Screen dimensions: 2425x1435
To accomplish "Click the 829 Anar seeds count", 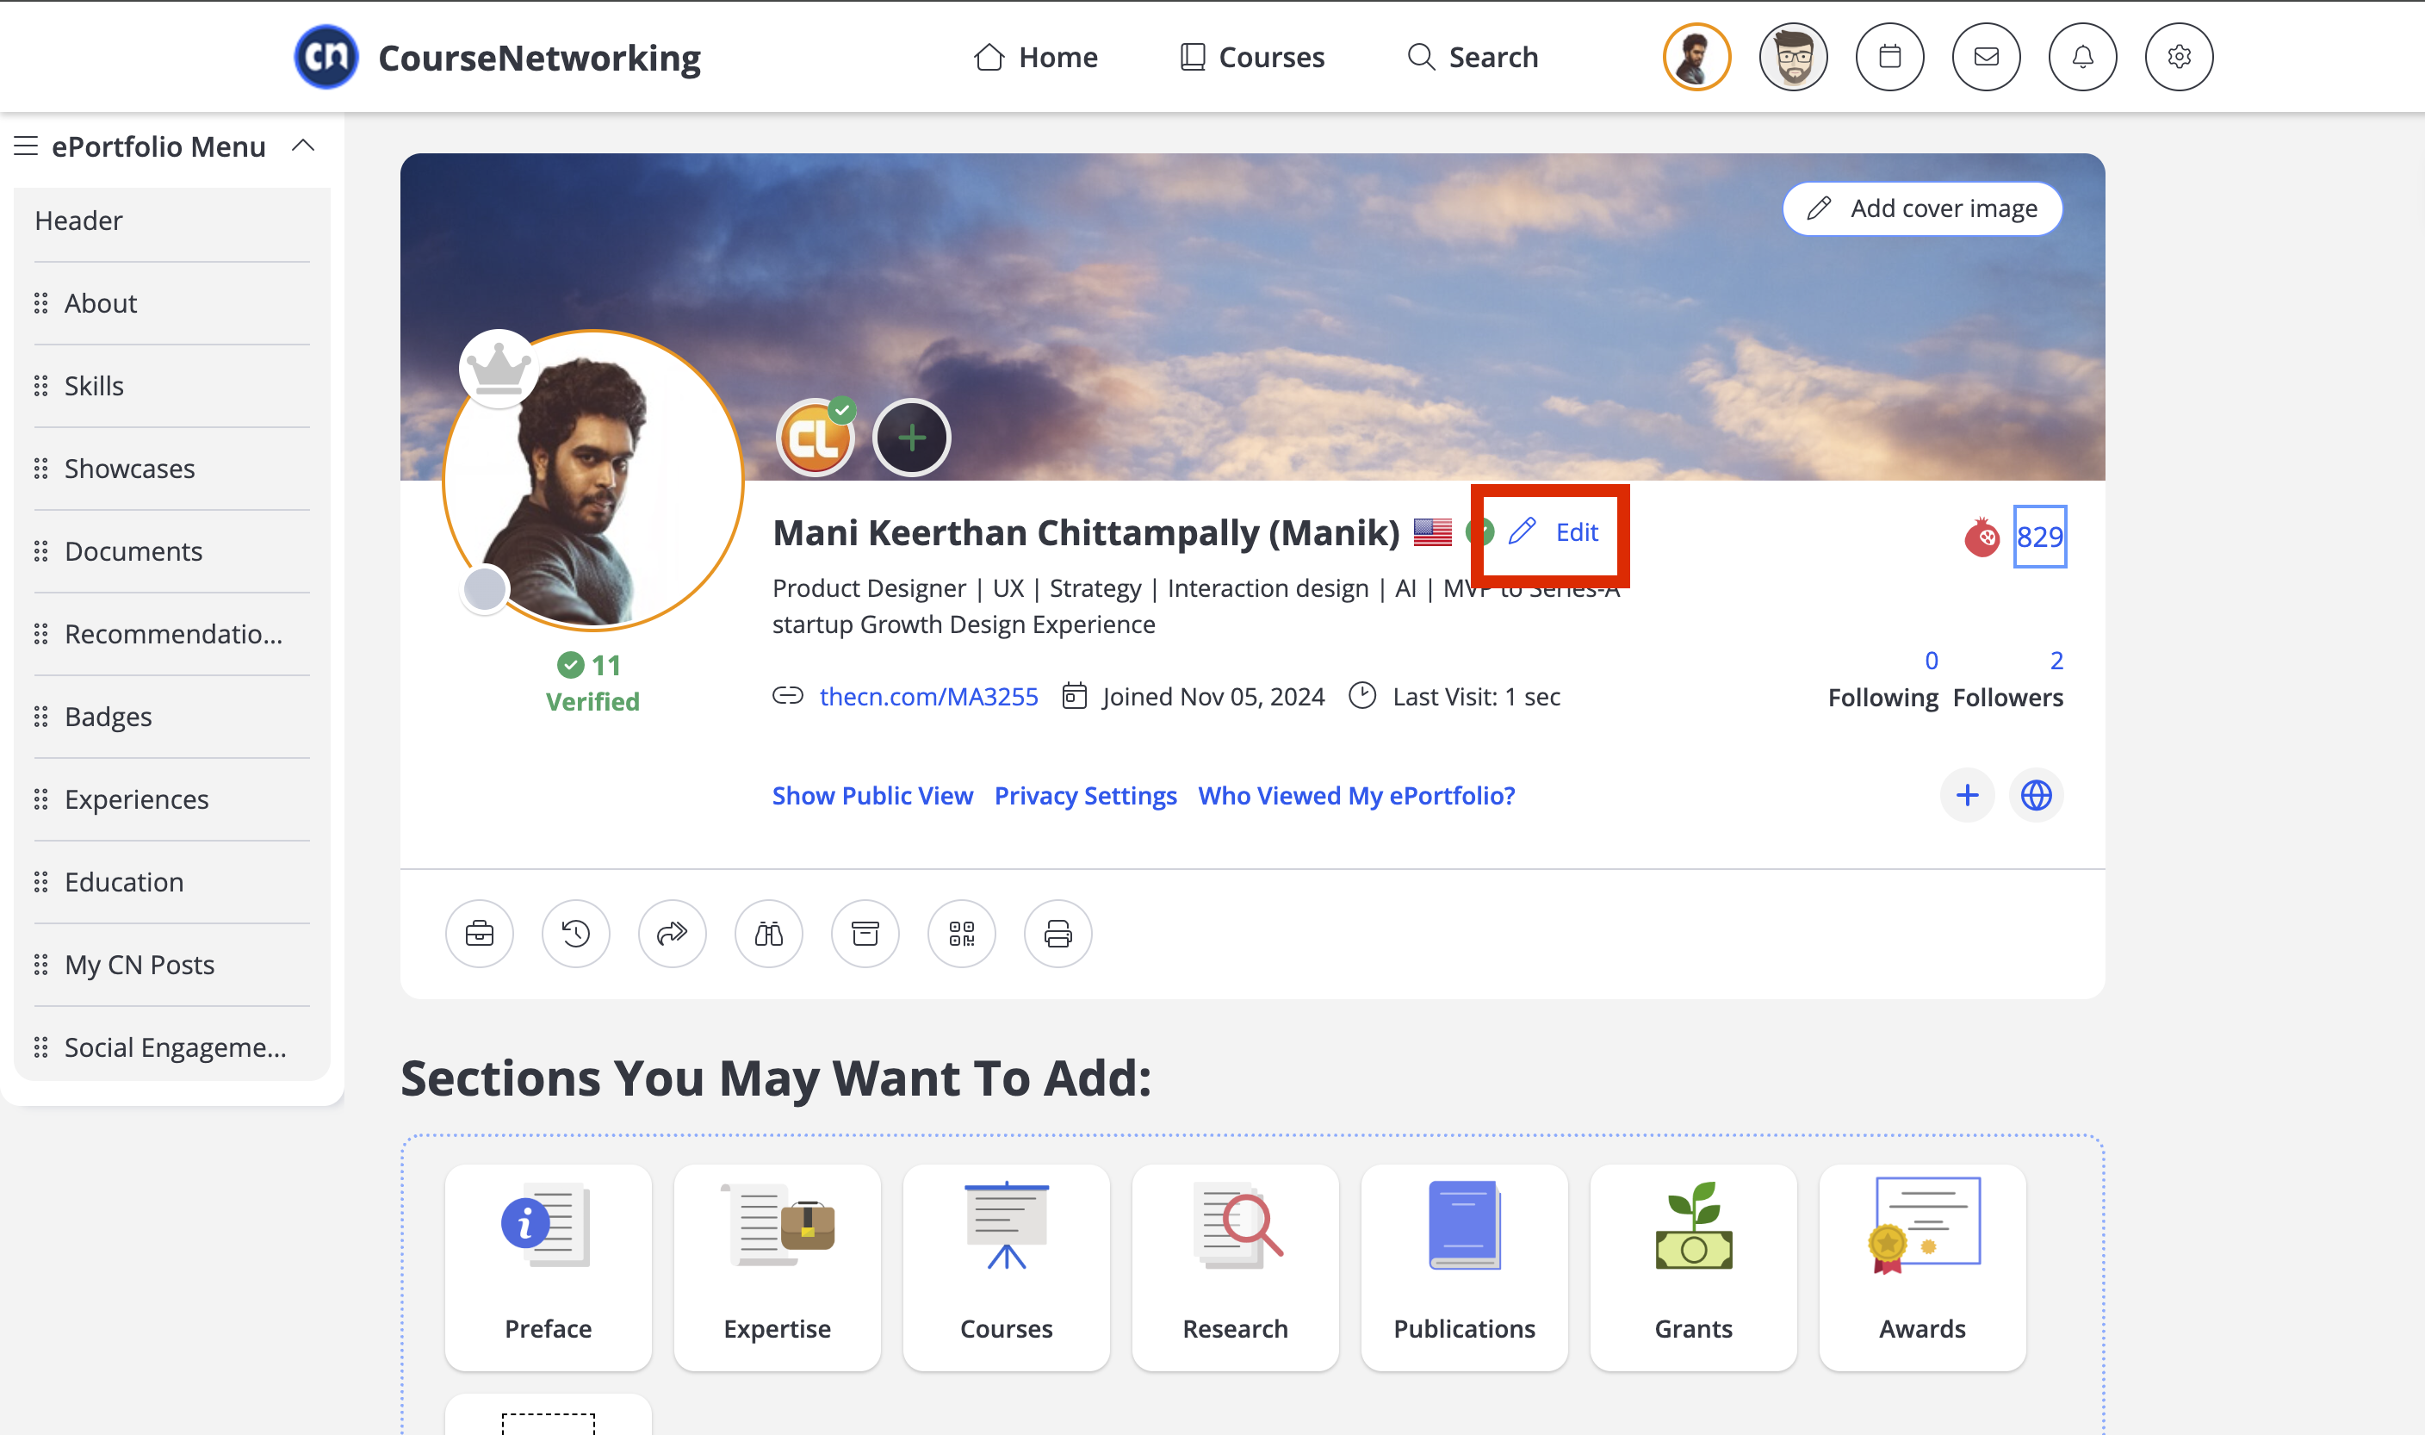I will point(2039,537).
